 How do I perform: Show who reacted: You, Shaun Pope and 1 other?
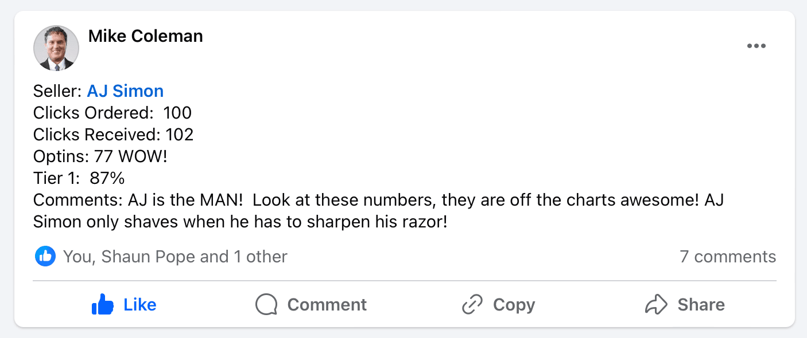[x=174, y=257]
